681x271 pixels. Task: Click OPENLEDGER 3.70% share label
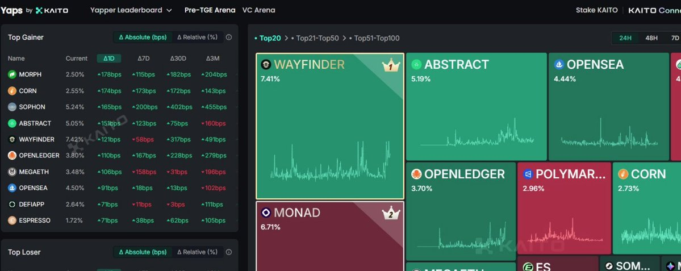[421, 189]
